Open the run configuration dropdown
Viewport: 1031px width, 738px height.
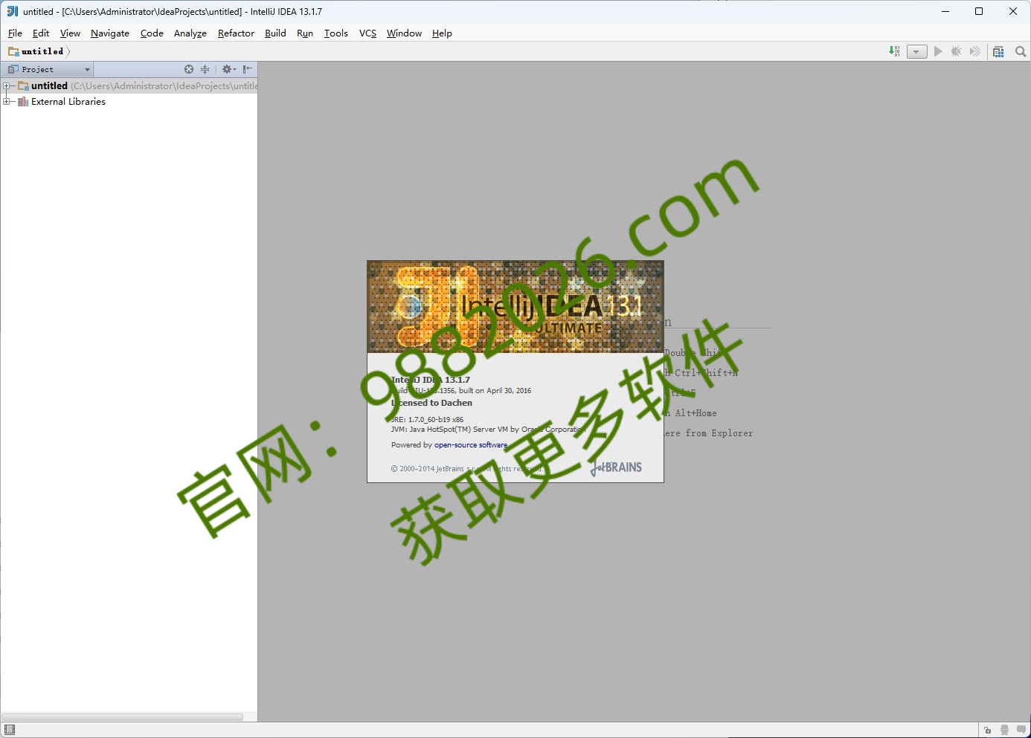(917, 51)
